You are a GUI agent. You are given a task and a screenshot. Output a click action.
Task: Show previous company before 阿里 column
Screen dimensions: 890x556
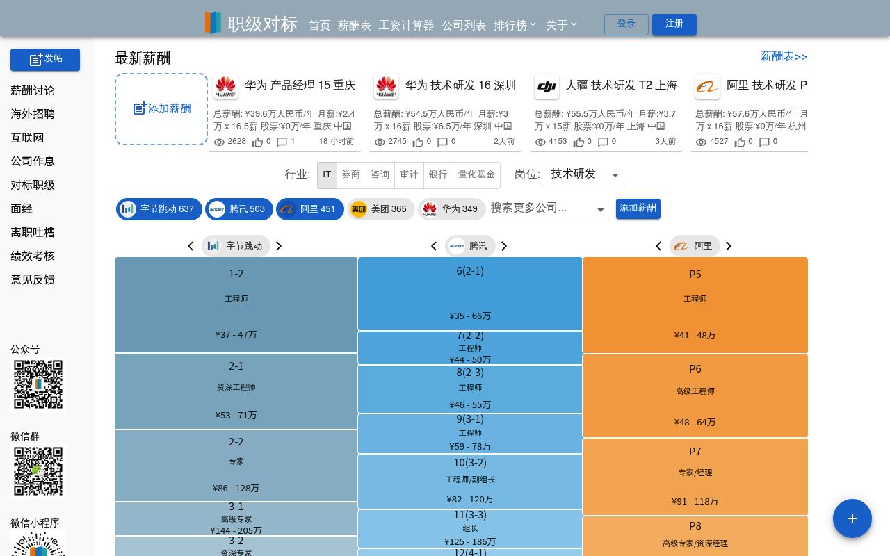click(658, 246)
